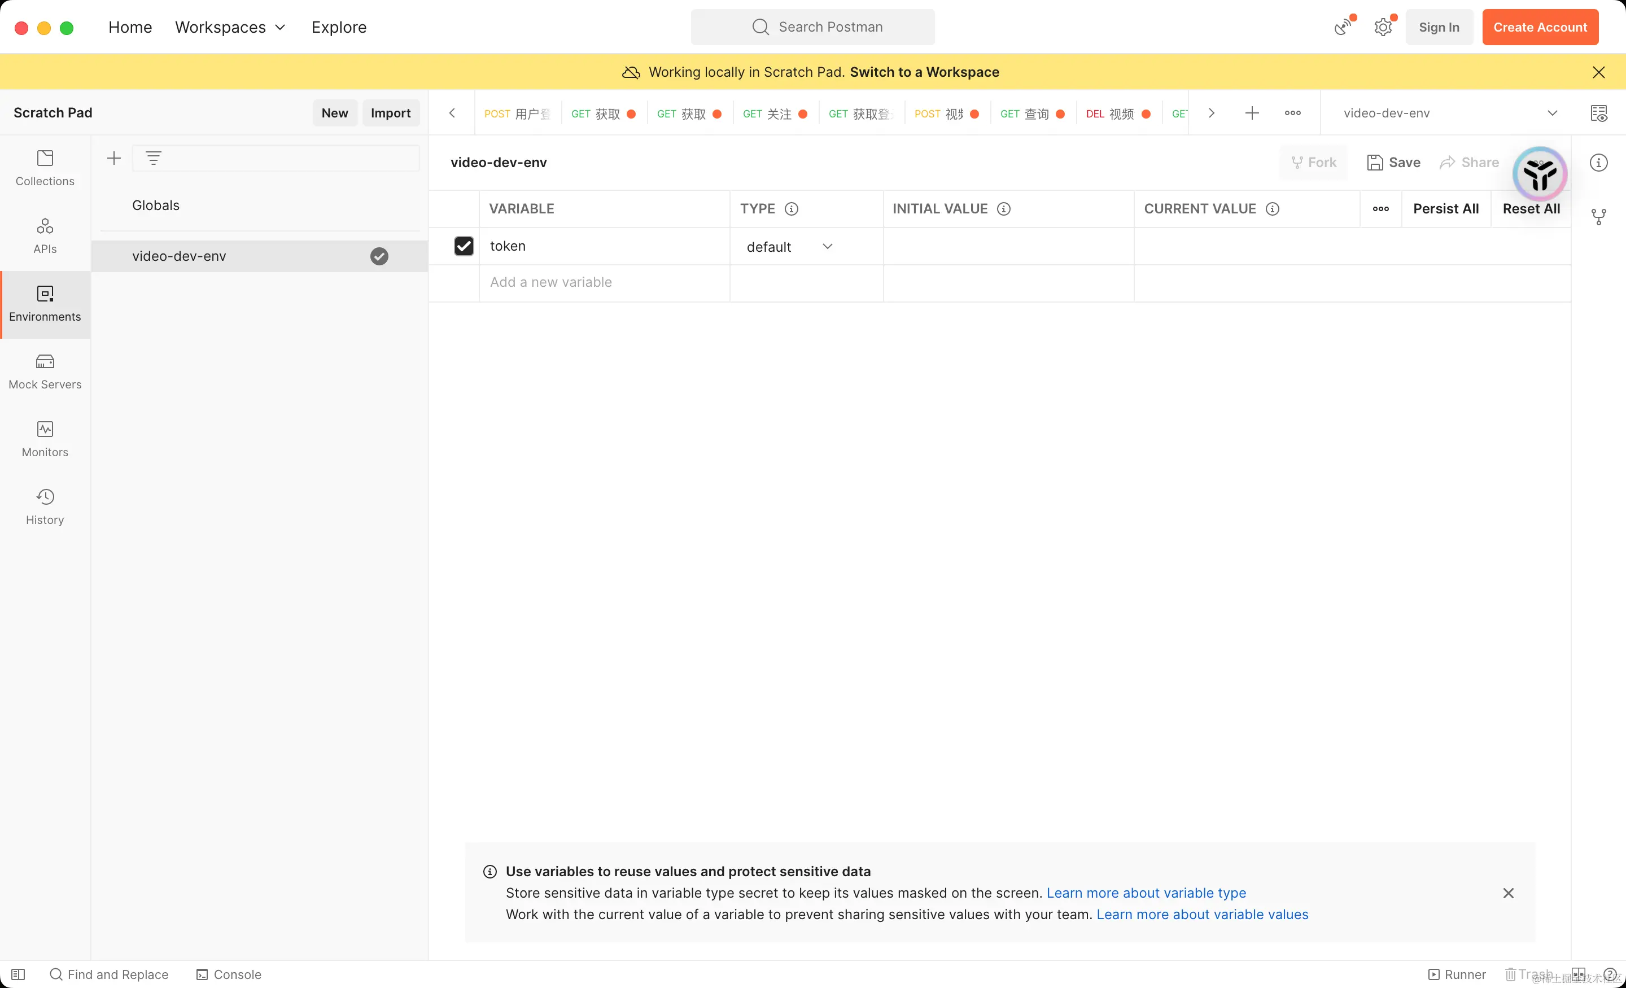Expand the Workspaces dropdown menu

coord(230,27)
